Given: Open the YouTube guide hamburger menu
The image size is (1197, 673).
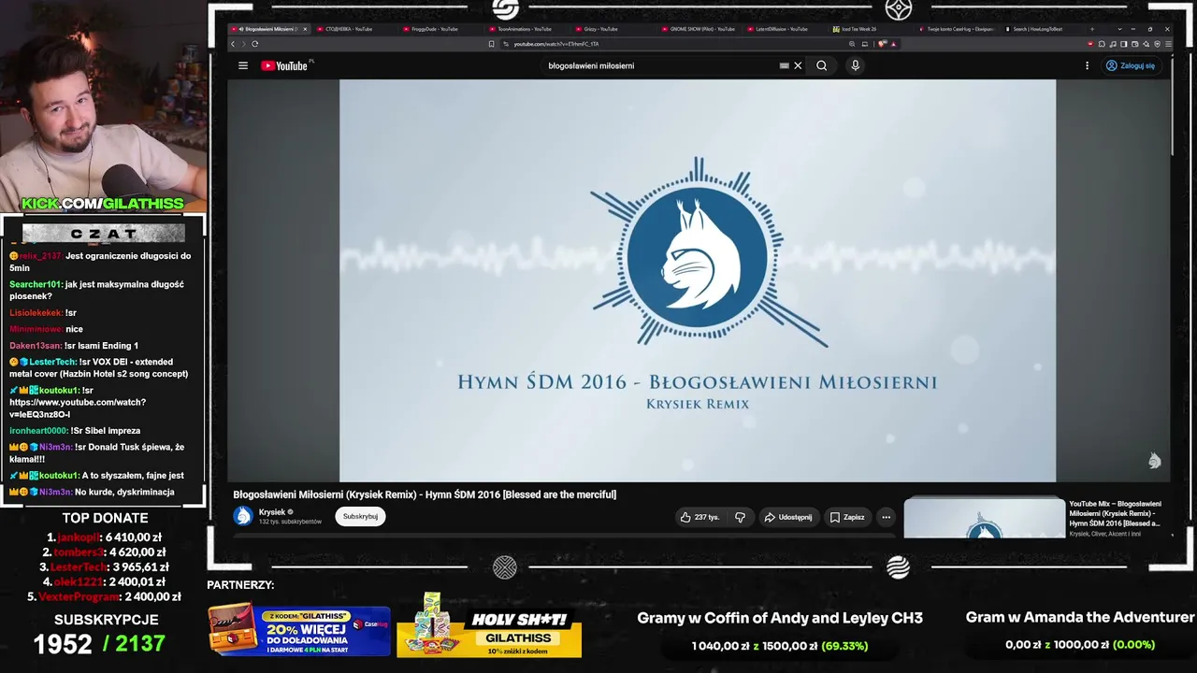Looking at the screenshot, I should click(243, 65).
